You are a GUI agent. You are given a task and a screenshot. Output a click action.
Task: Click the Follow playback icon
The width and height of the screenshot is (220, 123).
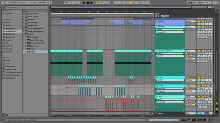pos(65,3)
